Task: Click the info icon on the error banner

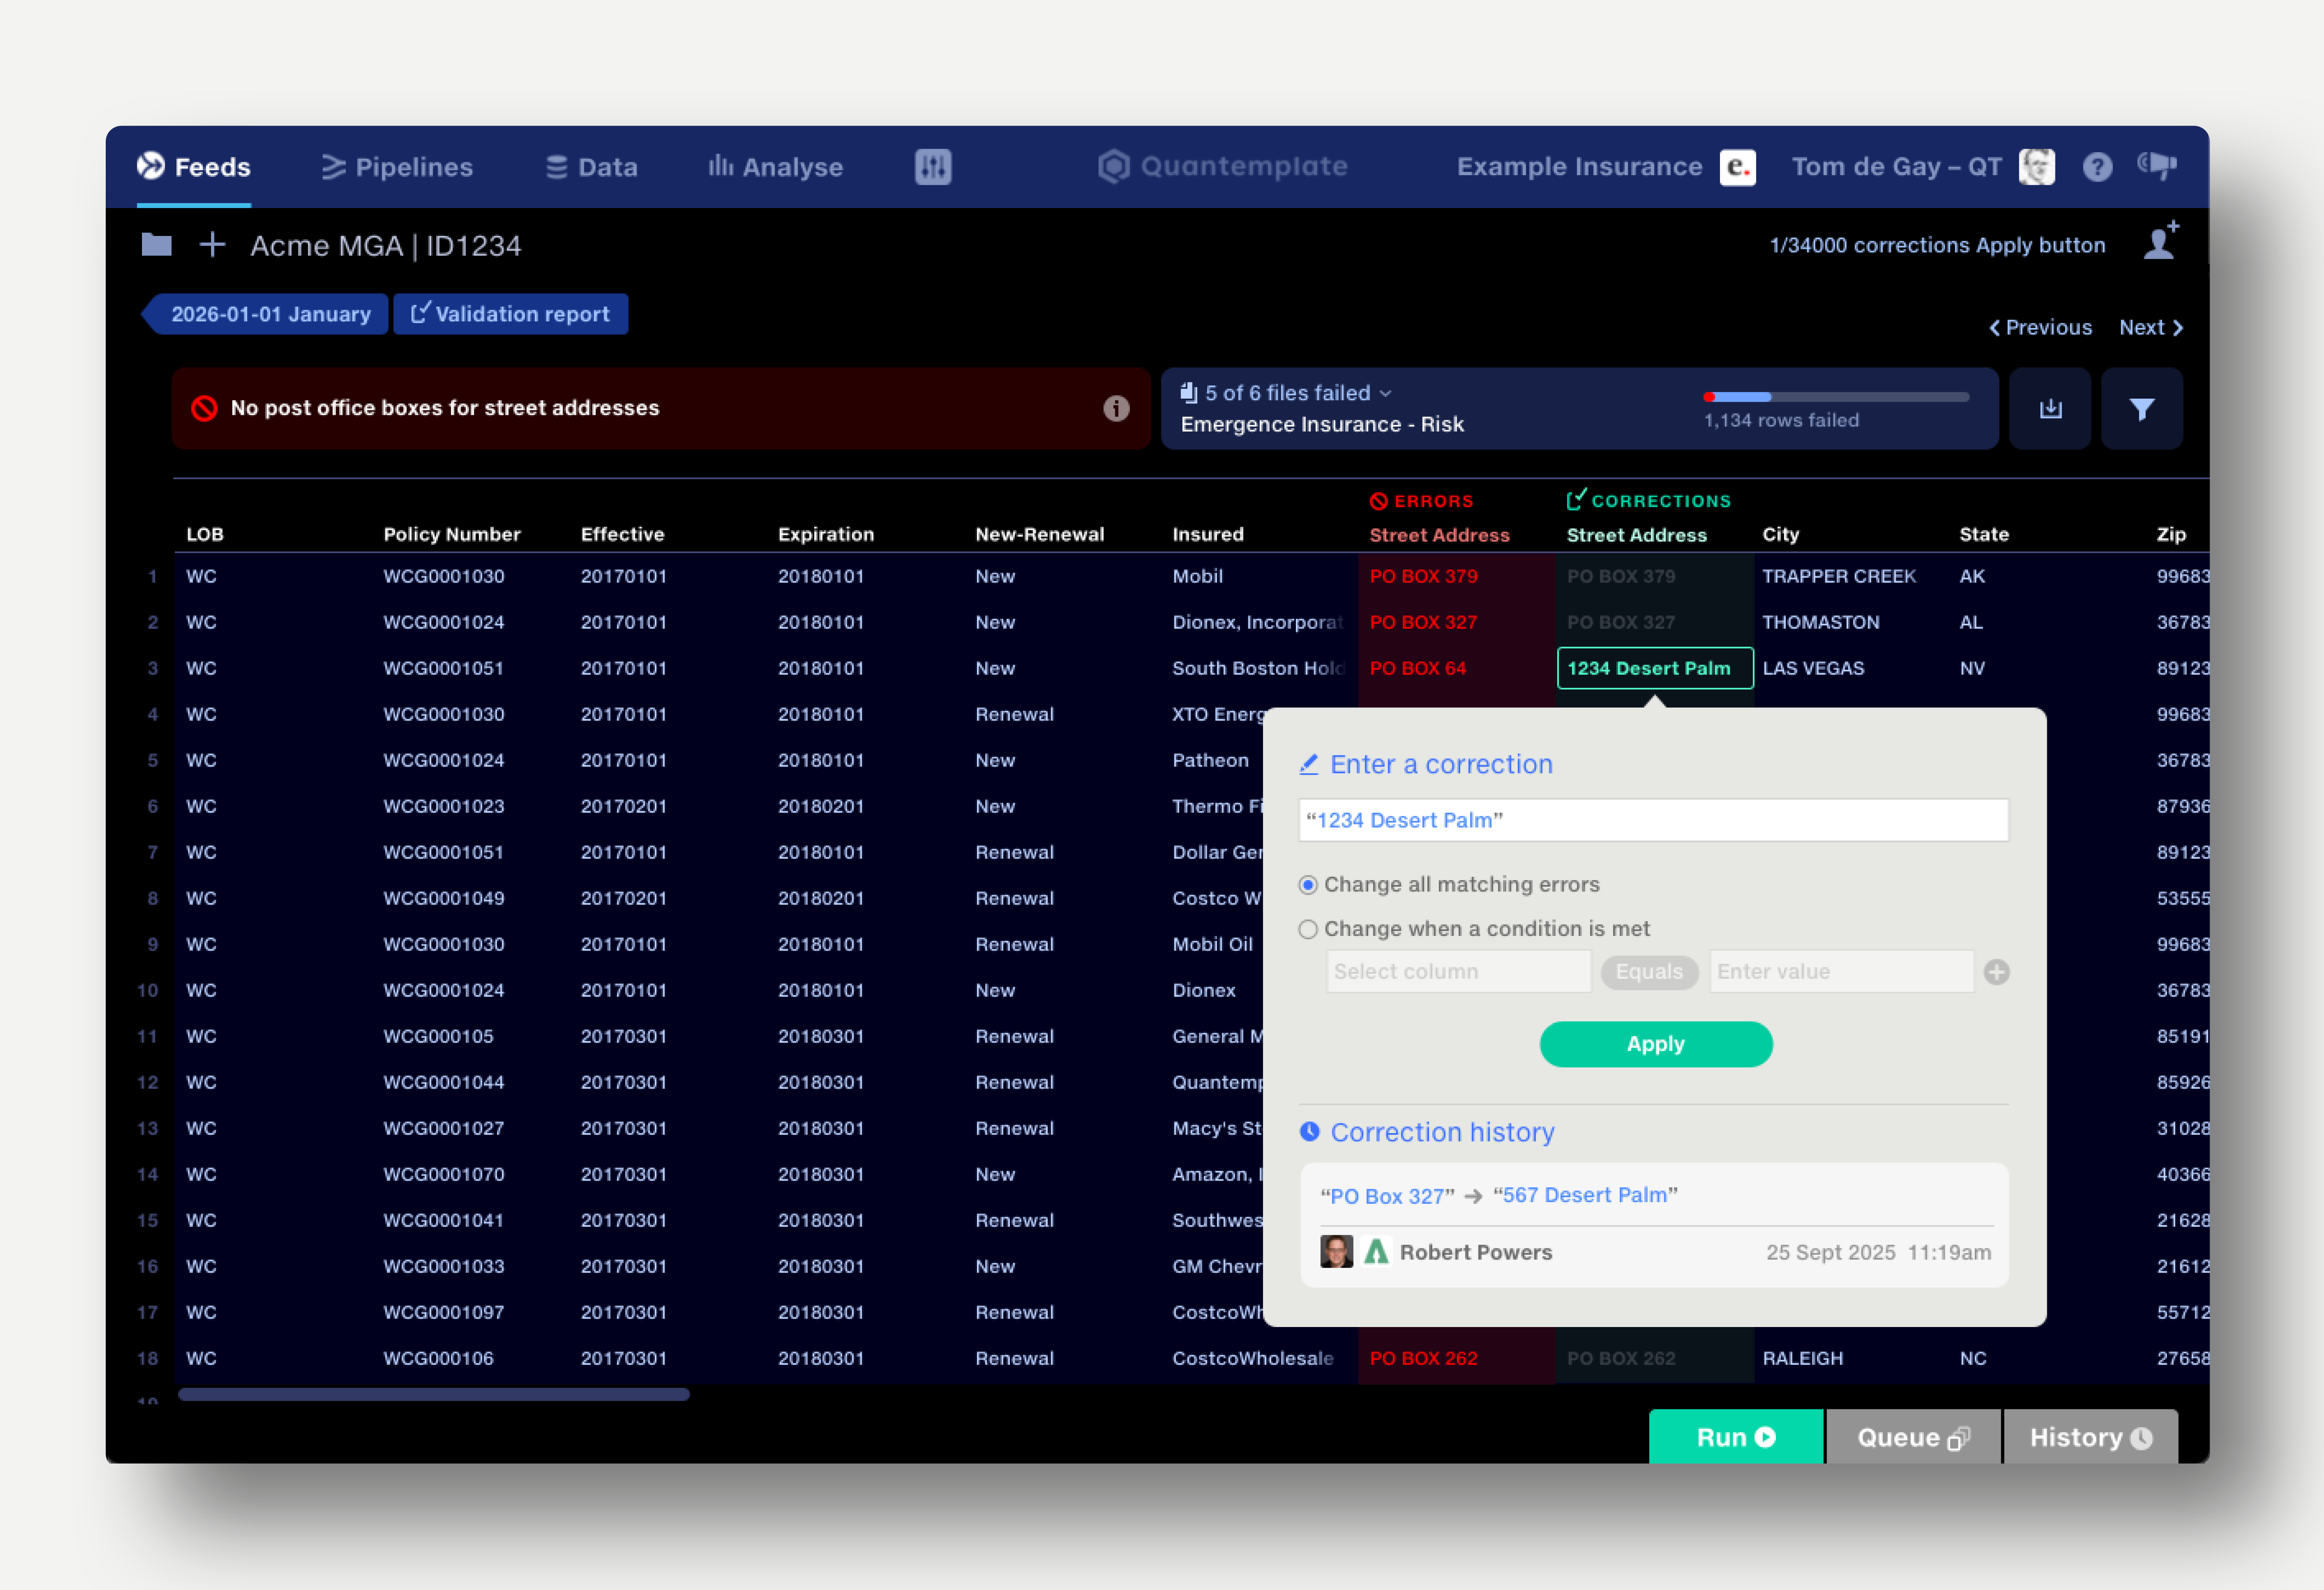Action: click(x=1116, y=409)
